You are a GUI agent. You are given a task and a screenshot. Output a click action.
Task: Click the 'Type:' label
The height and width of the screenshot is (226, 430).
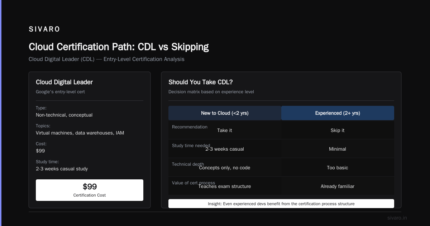point(41,108)
